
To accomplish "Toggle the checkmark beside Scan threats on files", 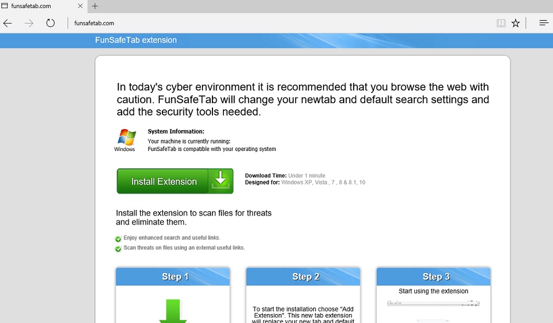I will point(118,248).
